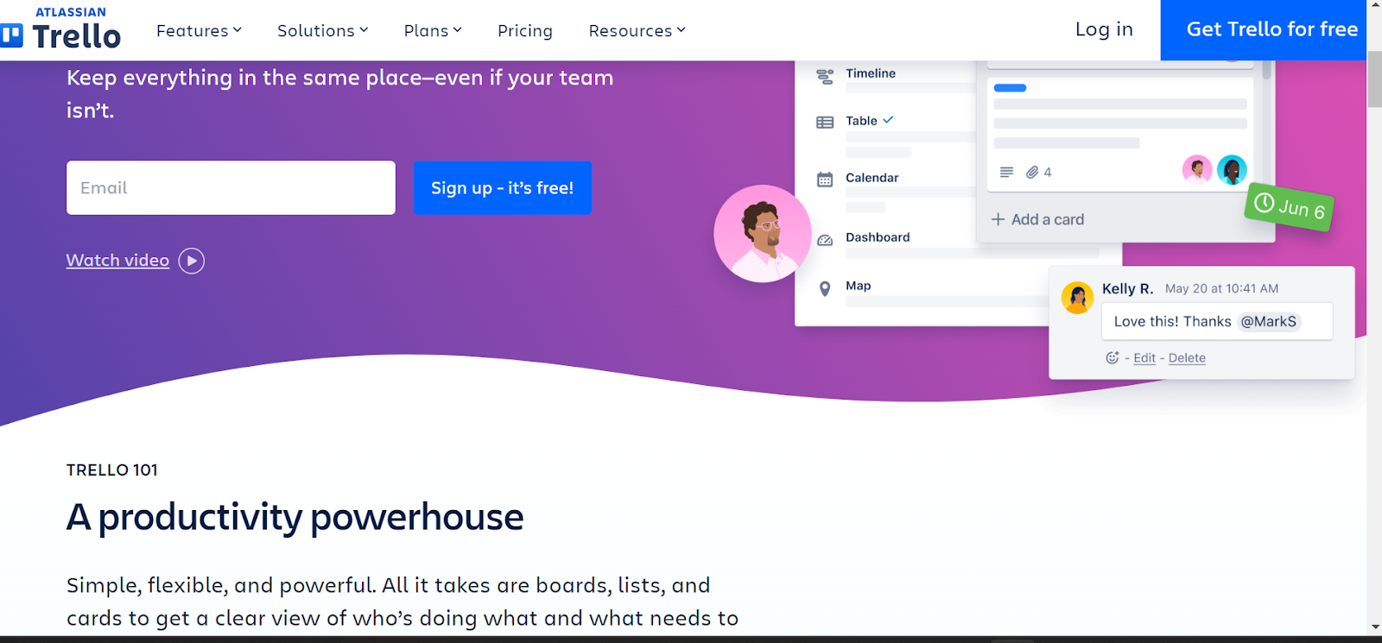Expand the Solutions dropdown menu

pos(322,31)
